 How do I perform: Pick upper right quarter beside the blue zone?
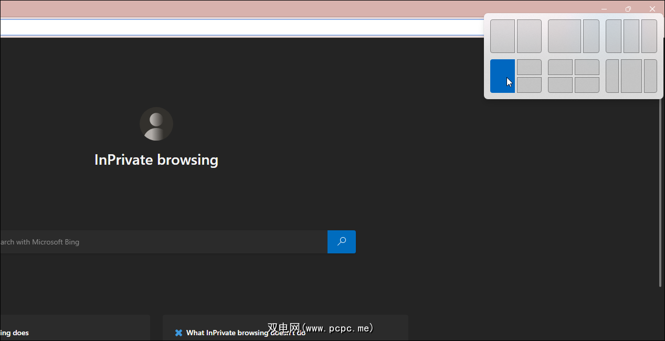(x=529, y=67)
